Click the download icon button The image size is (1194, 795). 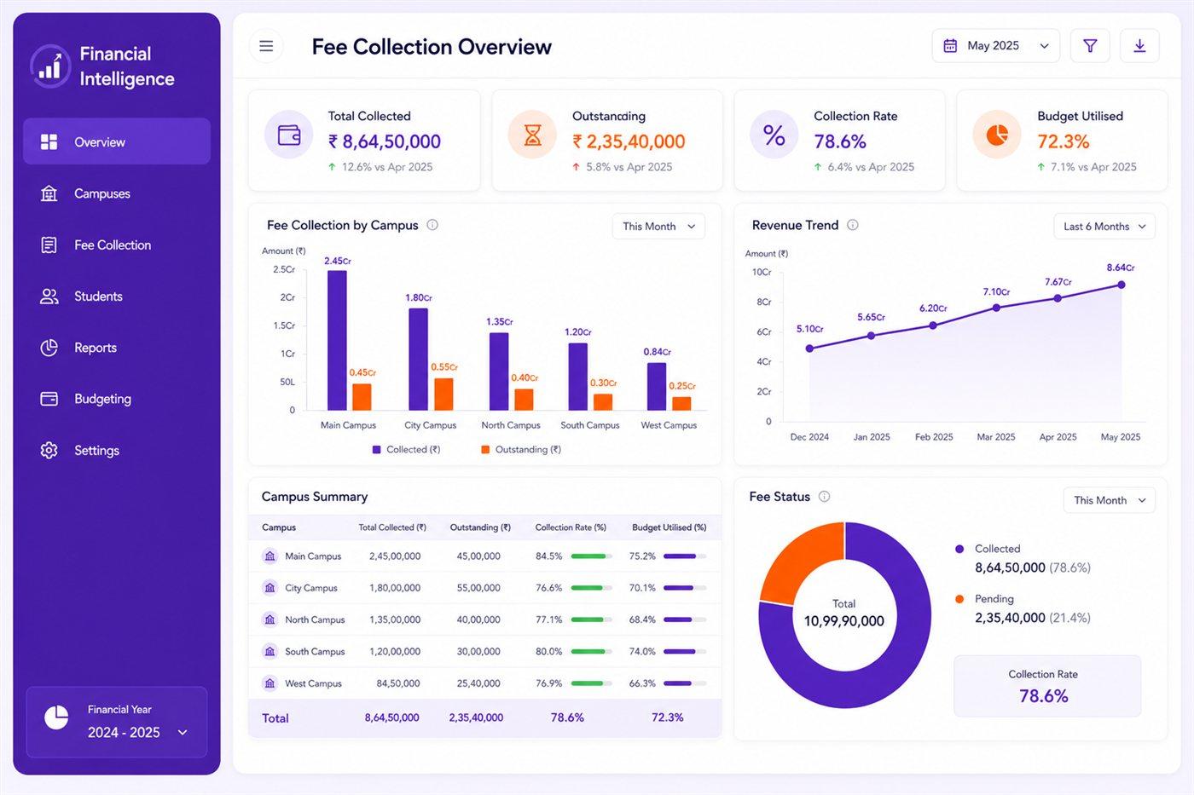(x=1139, y=46)
